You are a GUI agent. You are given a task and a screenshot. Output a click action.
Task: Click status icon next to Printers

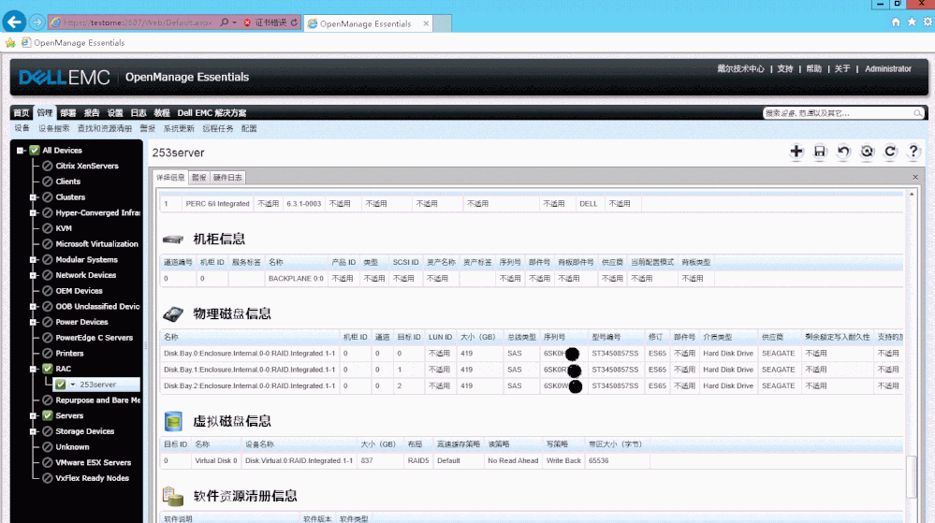tap(48, 353)
